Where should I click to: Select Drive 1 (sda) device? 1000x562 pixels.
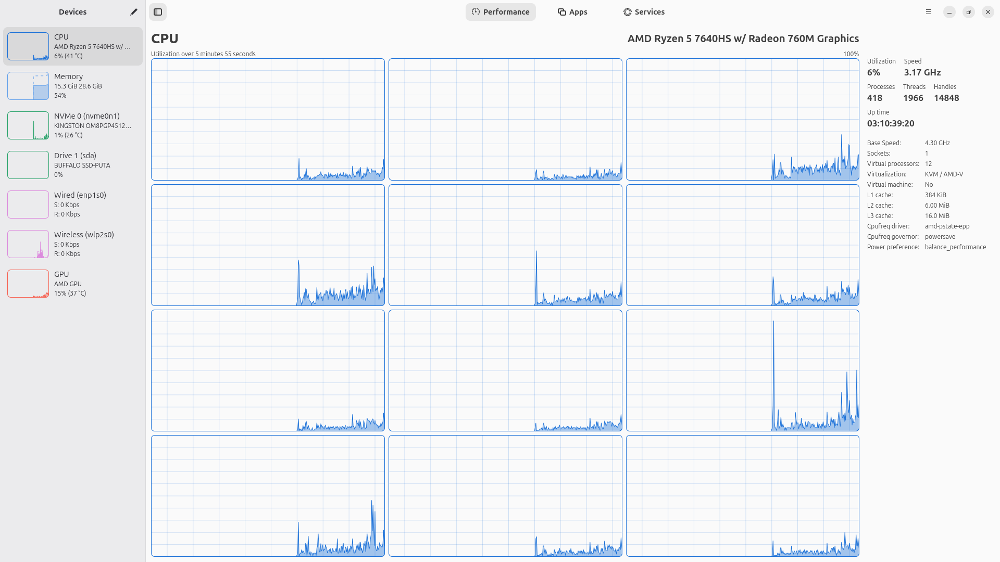73,165
